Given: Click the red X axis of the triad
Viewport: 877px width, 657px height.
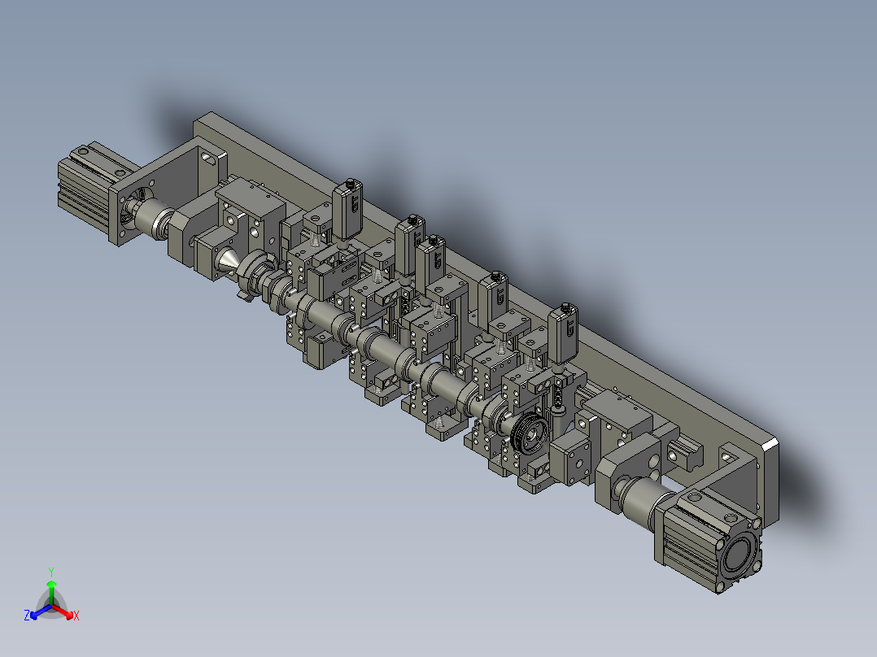Looking at the screenshot, I should pyautogui.click(x=63, y=611).
